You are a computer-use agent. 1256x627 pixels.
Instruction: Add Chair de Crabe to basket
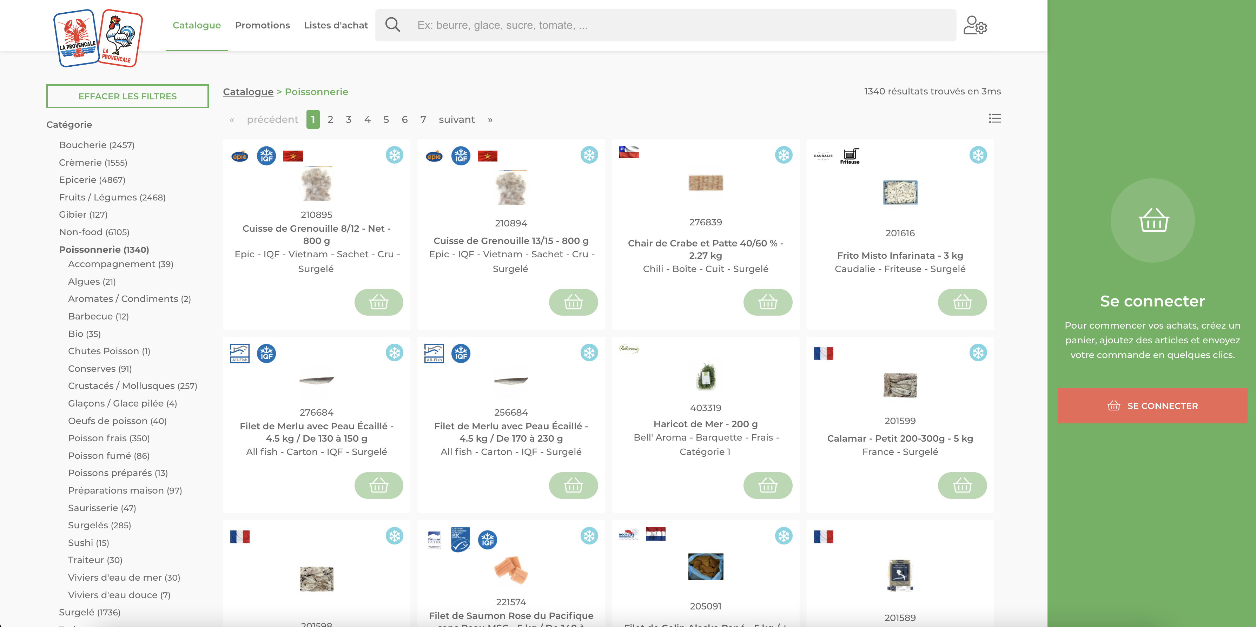(x=767, y=302)
